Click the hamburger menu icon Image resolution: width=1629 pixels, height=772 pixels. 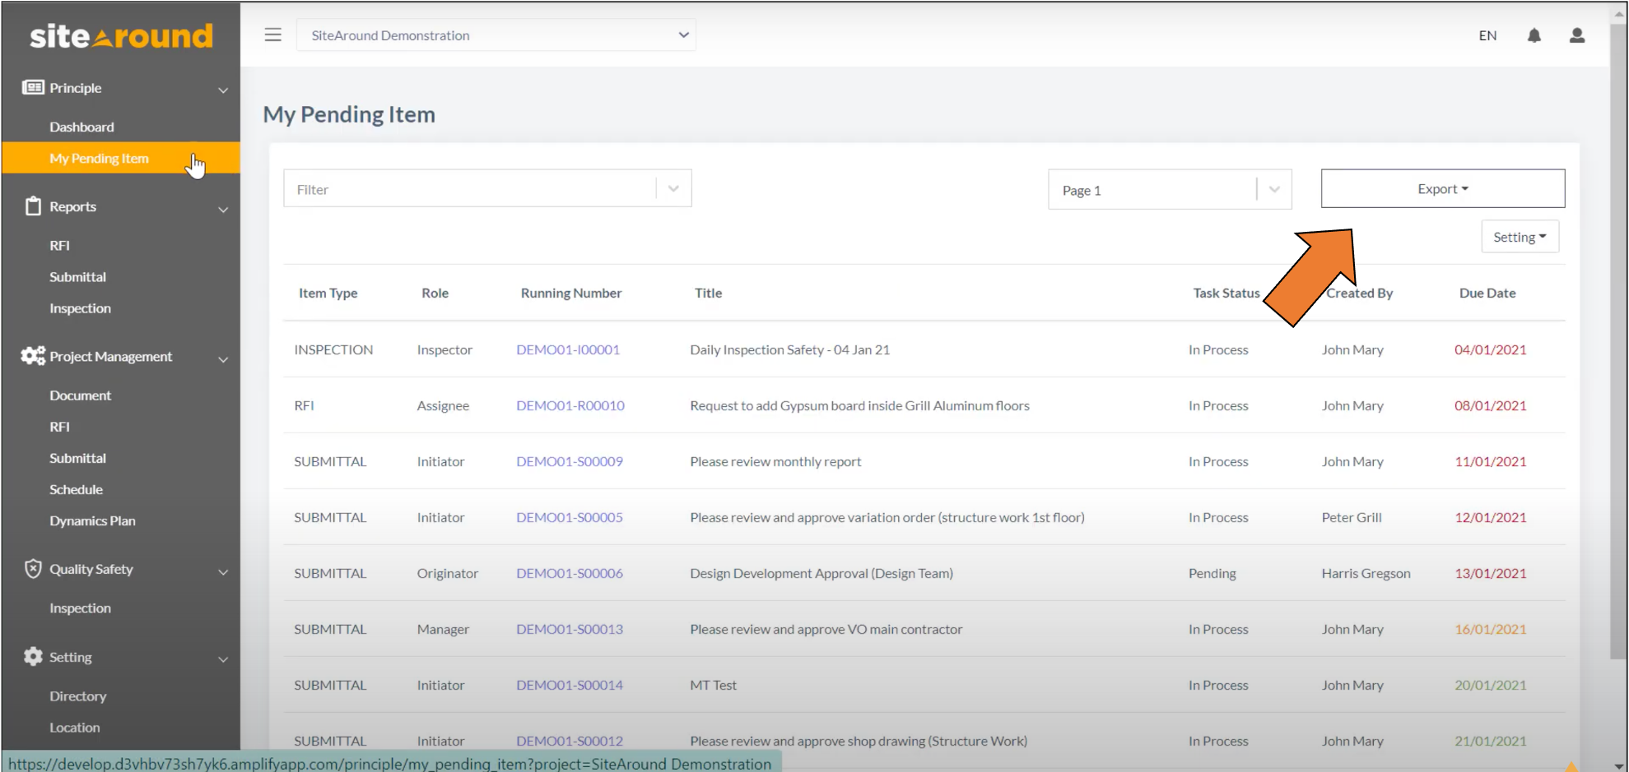pos(272,35)
